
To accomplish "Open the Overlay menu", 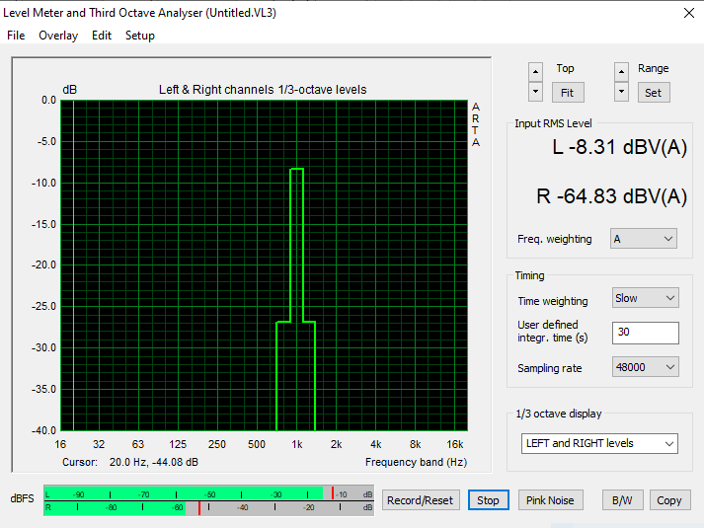I will click(58, 36).
